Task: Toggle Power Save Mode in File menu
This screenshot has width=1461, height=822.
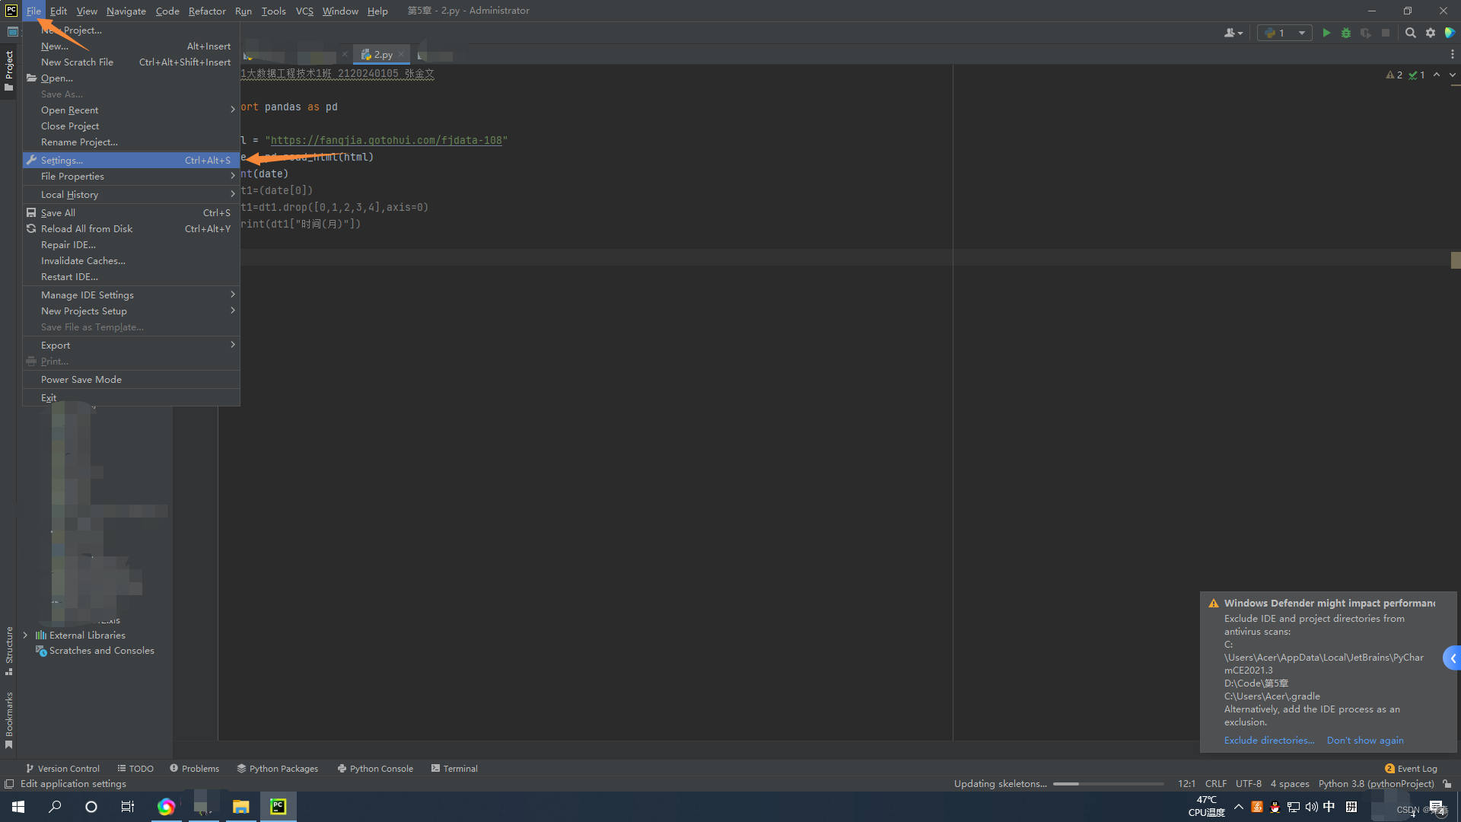Action: point(81,380)
